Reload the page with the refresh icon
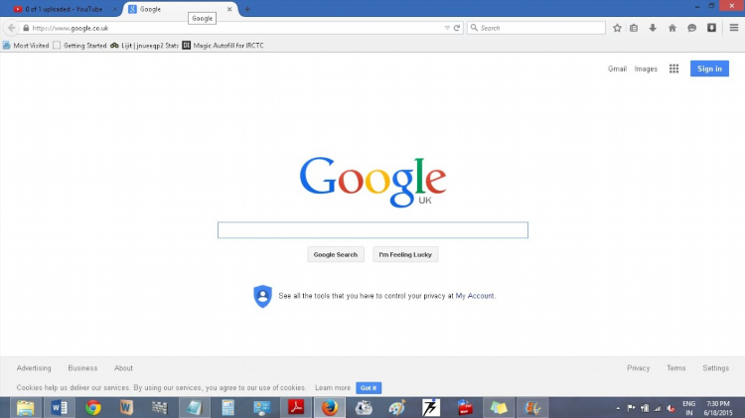The height and width of the screenshot is (418, 745). (x=457, y=28)
